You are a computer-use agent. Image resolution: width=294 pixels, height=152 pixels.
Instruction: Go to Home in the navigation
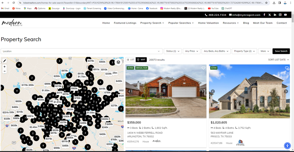tap(106, 23)
